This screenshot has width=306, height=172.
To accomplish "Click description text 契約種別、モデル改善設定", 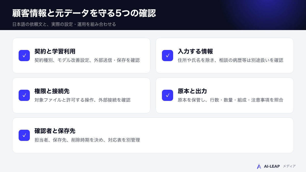I will tap(87, 60).
